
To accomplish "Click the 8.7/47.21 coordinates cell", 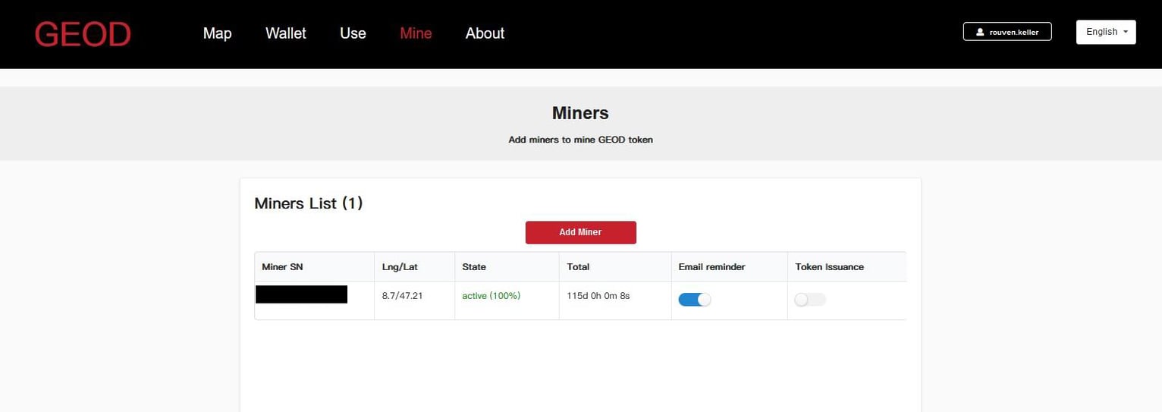I will coord(402,296).
